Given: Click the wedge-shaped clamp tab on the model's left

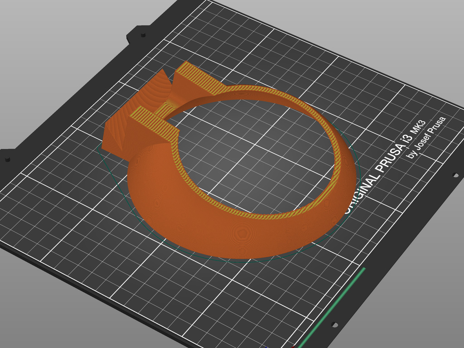Looking at the screenshot, I should point(119,132).
